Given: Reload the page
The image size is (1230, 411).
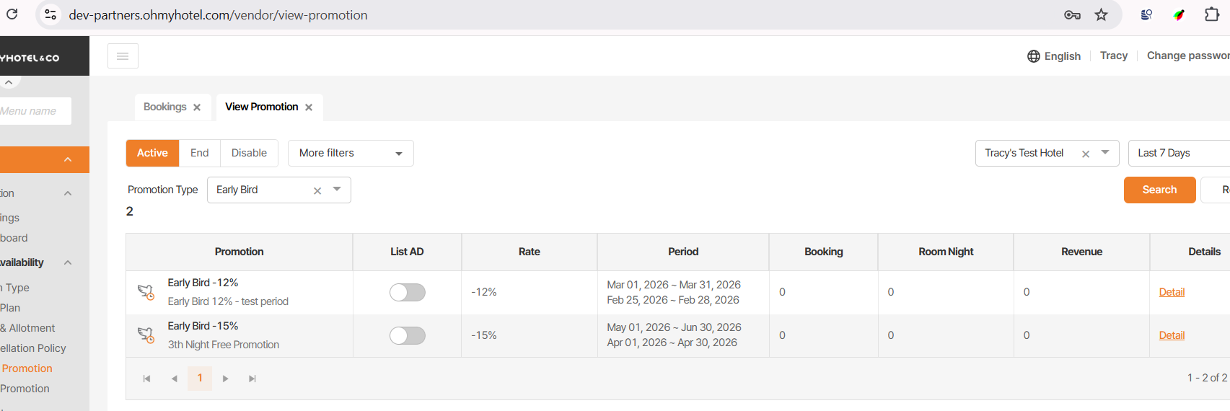Looking at the screenshot, I should (x=12, y=14).
